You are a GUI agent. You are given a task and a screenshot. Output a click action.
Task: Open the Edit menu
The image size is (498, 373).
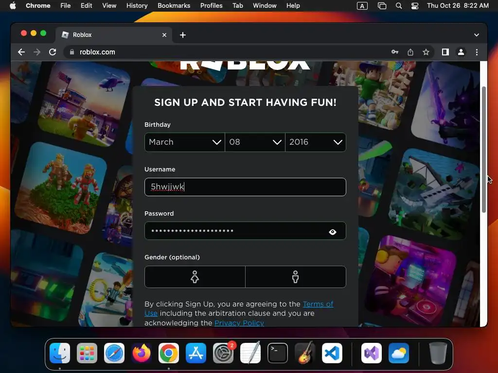[87, 6]
